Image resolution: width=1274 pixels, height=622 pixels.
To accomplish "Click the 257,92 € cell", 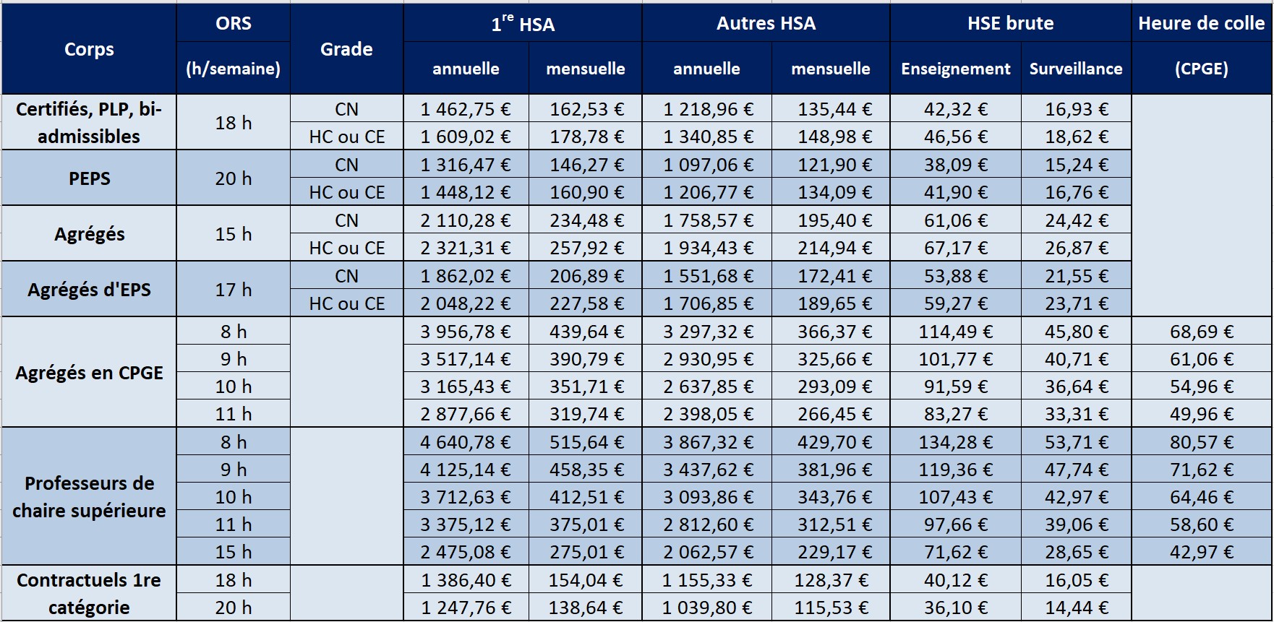I will [x=586, y=248].
